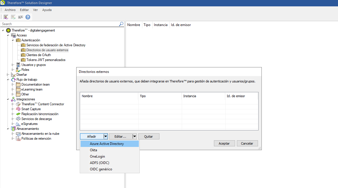Click the Cancelar button

247,143
